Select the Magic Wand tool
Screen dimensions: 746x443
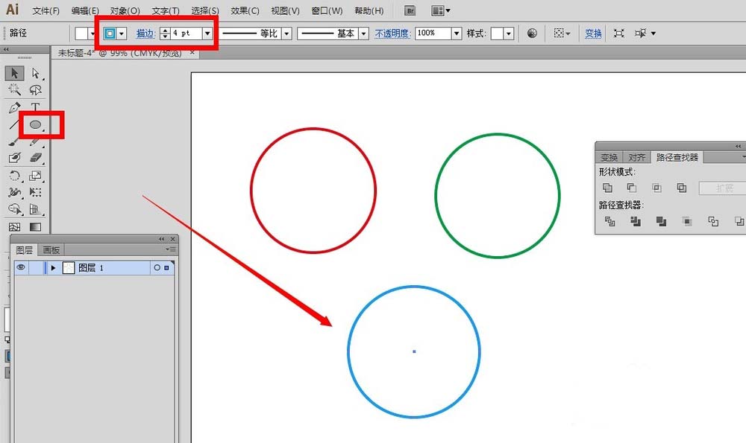(x=14, y=90)
